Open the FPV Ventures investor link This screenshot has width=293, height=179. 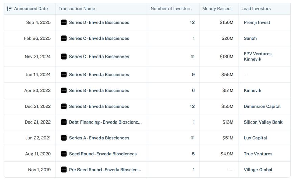pyautogui.click(x=258, y=54)
